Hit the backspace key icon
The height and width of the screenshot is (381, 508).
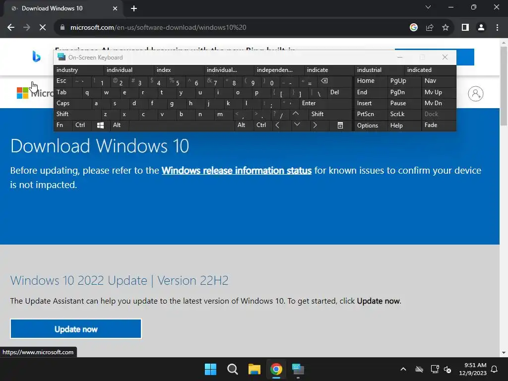(324, 81)
